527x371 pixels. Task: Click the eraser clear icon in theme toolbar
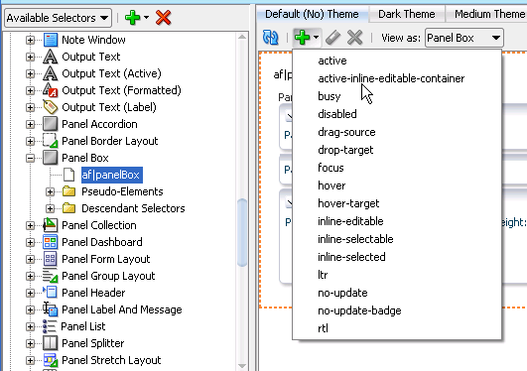point(333,38)
